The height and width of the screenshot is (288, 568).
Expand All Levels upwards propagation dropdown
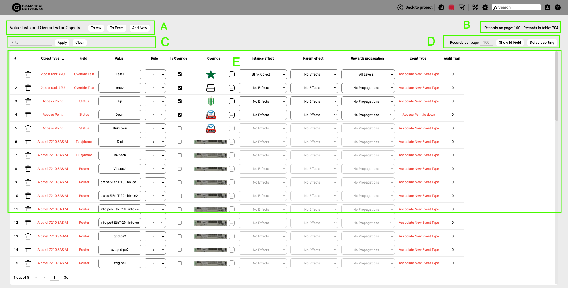point(368,74)
